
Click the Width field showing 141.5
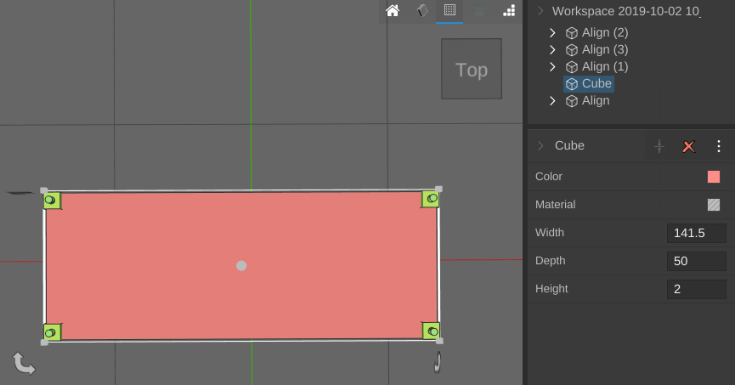click(x=697, y=233)
